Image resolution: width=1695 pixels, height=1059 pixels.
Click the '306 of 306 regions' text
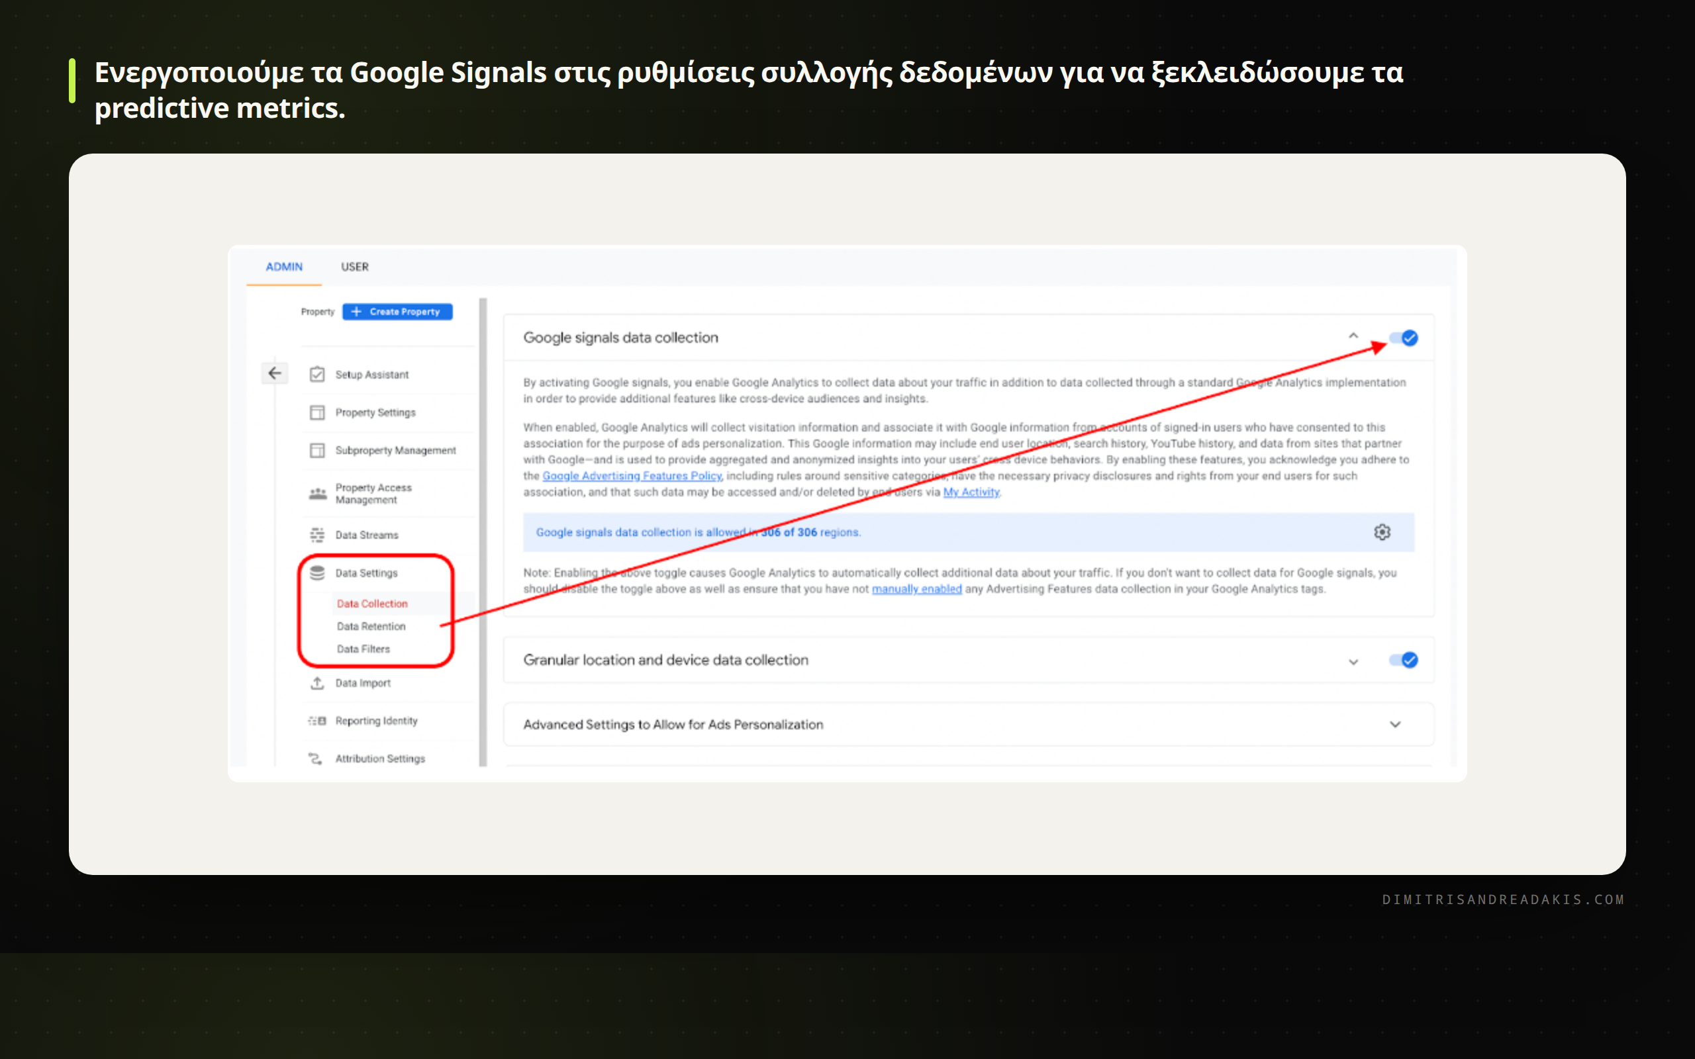click(810, 532)
